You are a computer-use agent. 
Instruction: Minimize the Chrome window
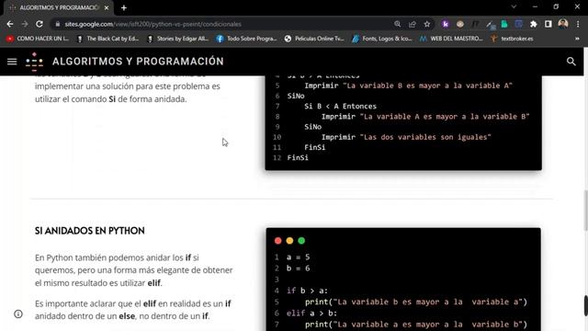535,6
